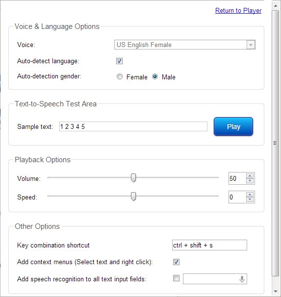This screenshot has width=281, height=297.
Task: Open the Return to Player link
Action: [238, 10]
